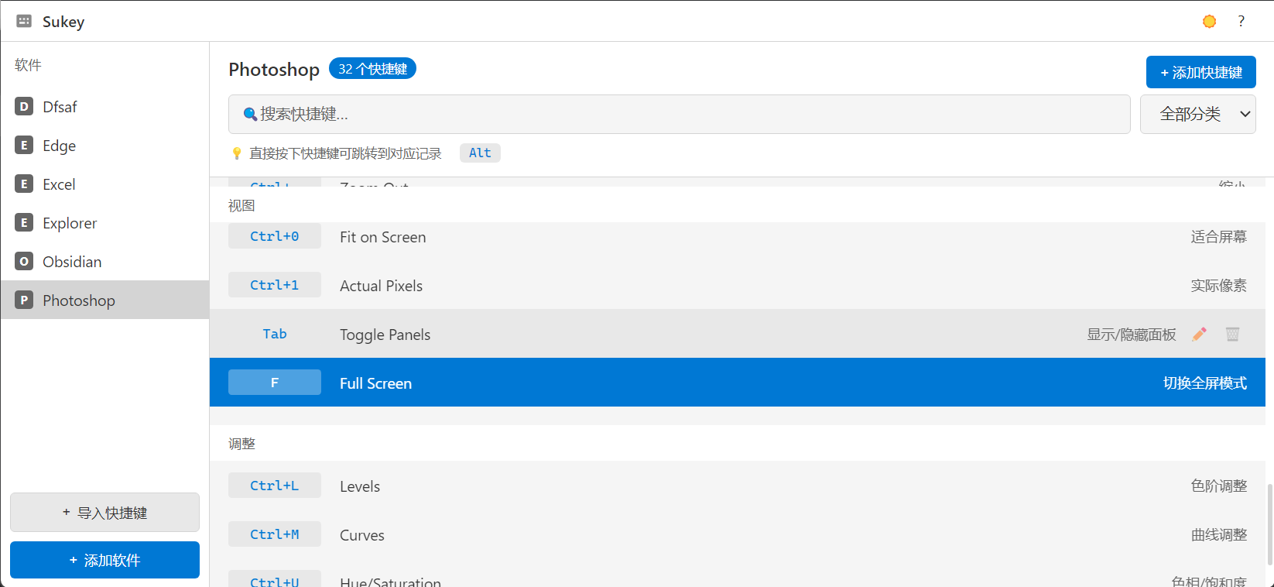The image size is (1274, 587).
Task: Click the lightbulb tip icon
Action: click(x=237, y=153)
